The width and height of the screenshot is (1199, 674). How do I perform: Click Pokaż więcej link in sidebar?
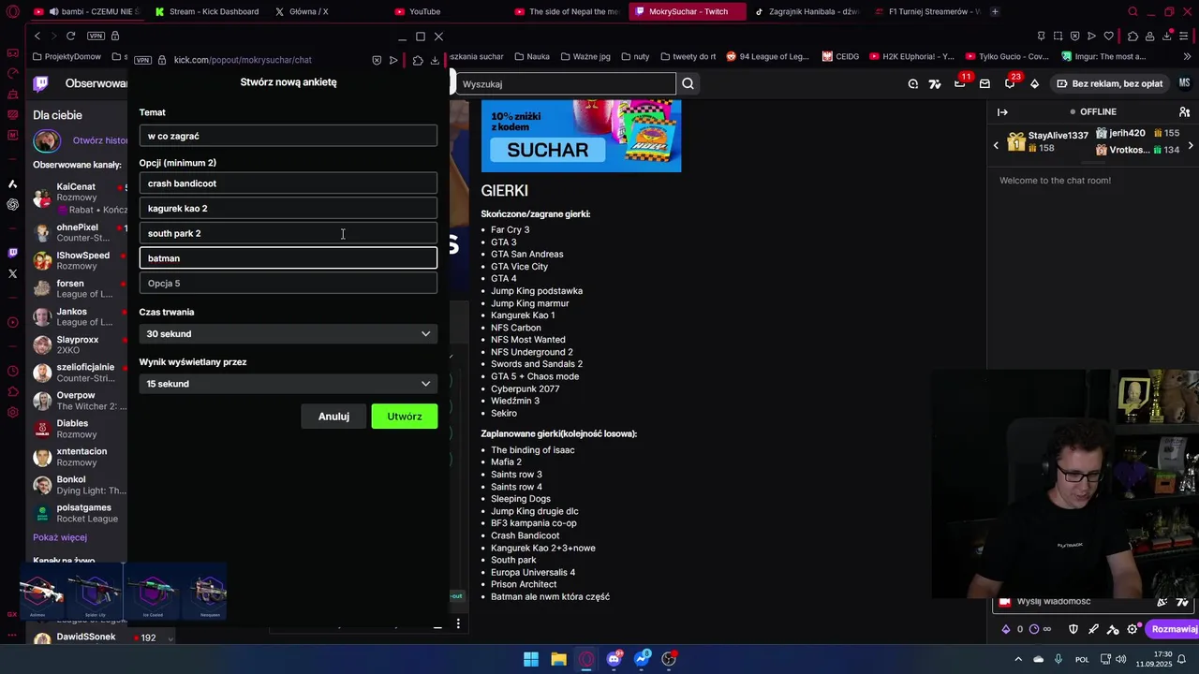tap(60, 537)
